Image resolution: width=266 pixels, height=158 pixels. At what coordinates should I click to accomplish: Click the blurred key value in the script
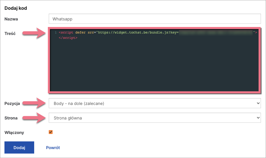pyautogui.click(x=215, y=32)
